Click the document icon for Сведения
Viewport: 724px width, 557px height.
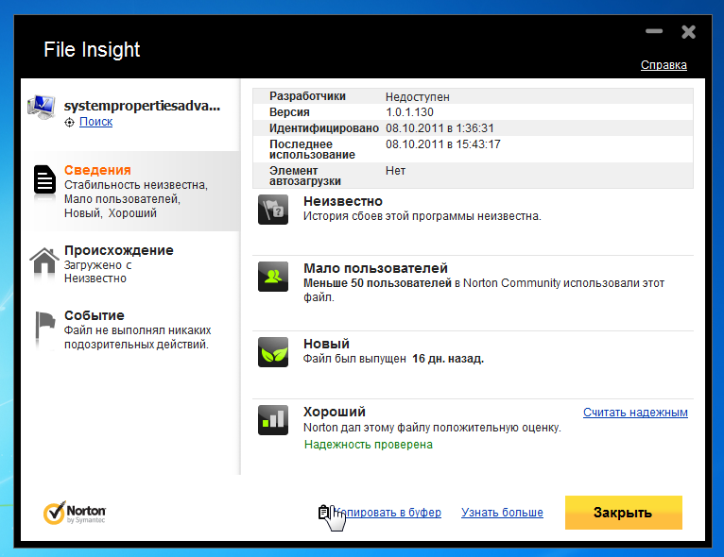[44, 179]
